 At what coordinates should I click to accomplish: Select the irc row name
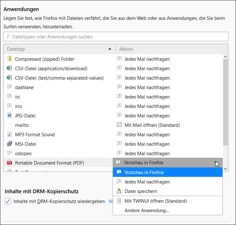coord(18,97)
